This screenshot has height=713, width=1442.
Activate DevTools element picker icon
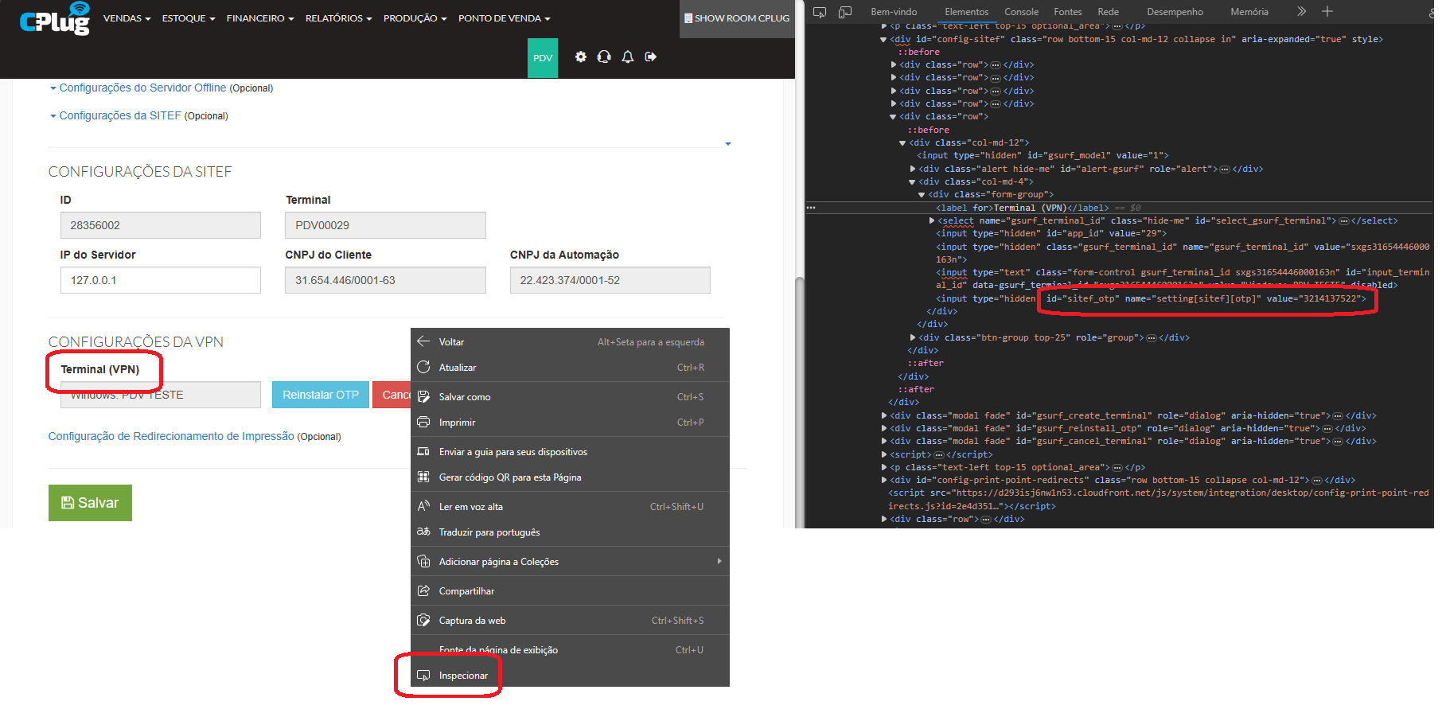tap(820, 12)
